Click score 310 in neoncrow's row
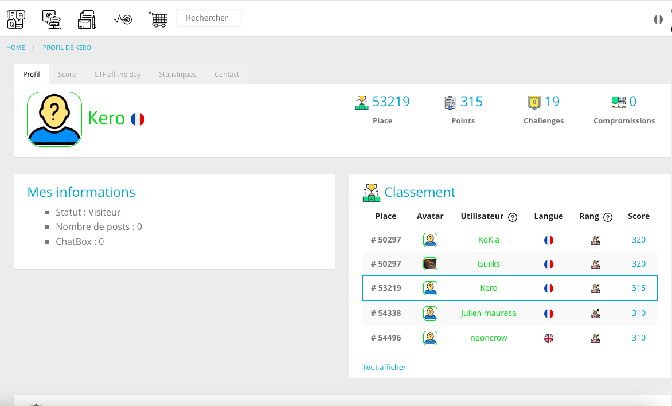 click(639, 338)
